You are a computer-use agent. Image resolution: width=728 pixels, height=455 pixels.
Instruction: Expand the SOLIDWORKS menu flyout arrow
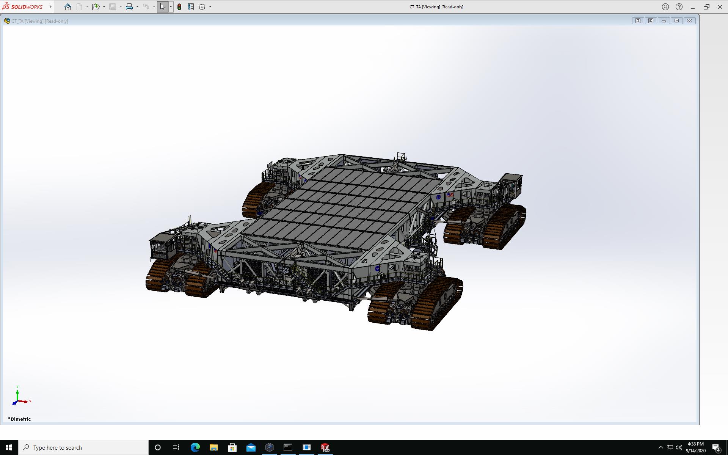50,7
